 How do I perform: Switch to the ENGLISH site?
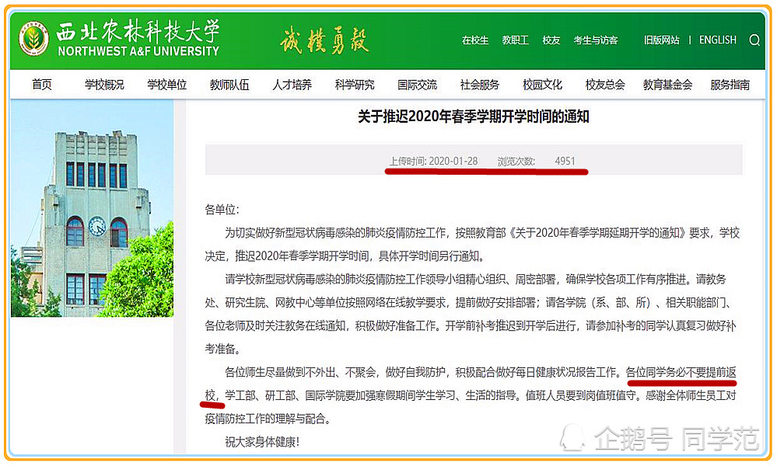[x=718, y=40]
